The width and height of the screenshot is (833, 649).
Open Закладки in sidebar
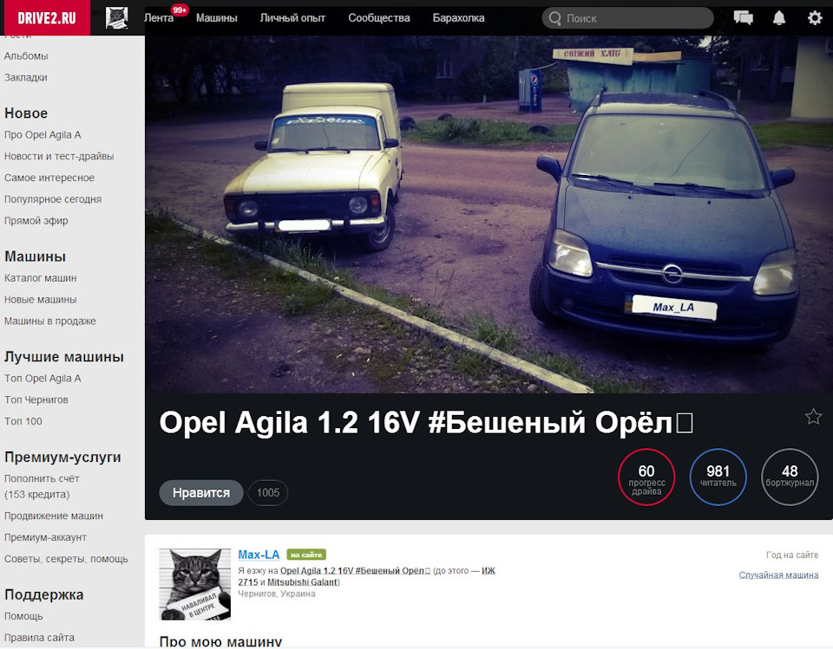click(x=25, y=77)
